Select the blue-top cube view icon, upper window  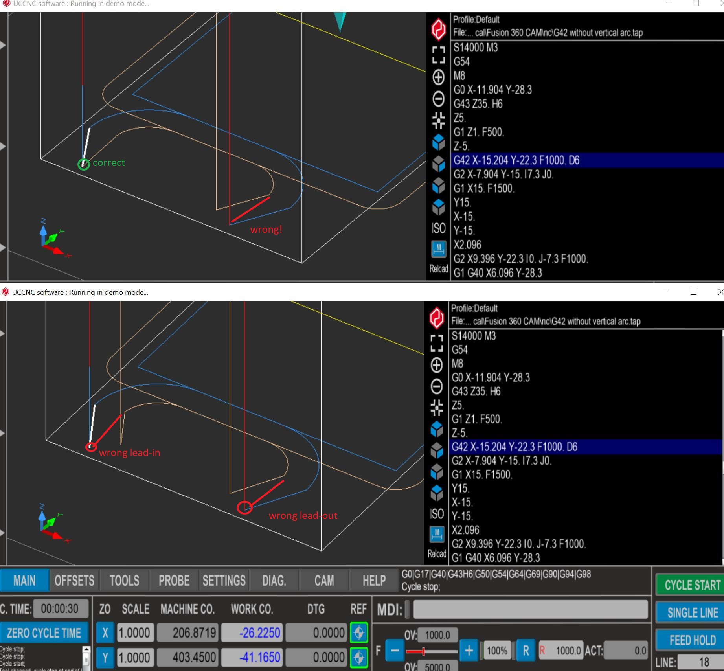[439, 142]
